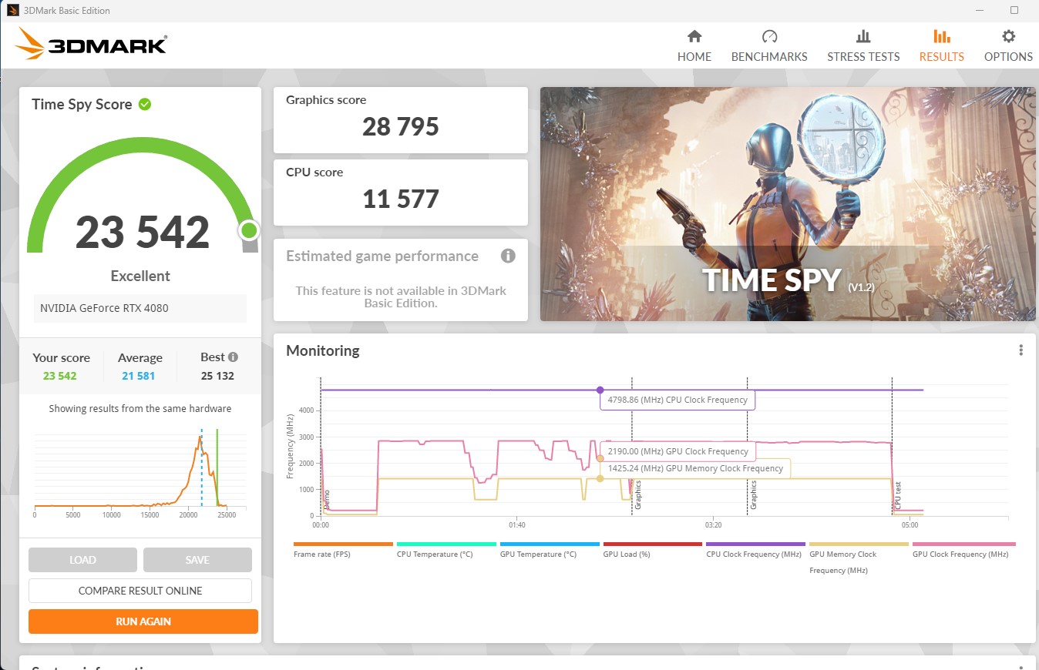Toggle the Frame rate (FPS) legend series
The image size is (1039, 670).
click(344, 549)
